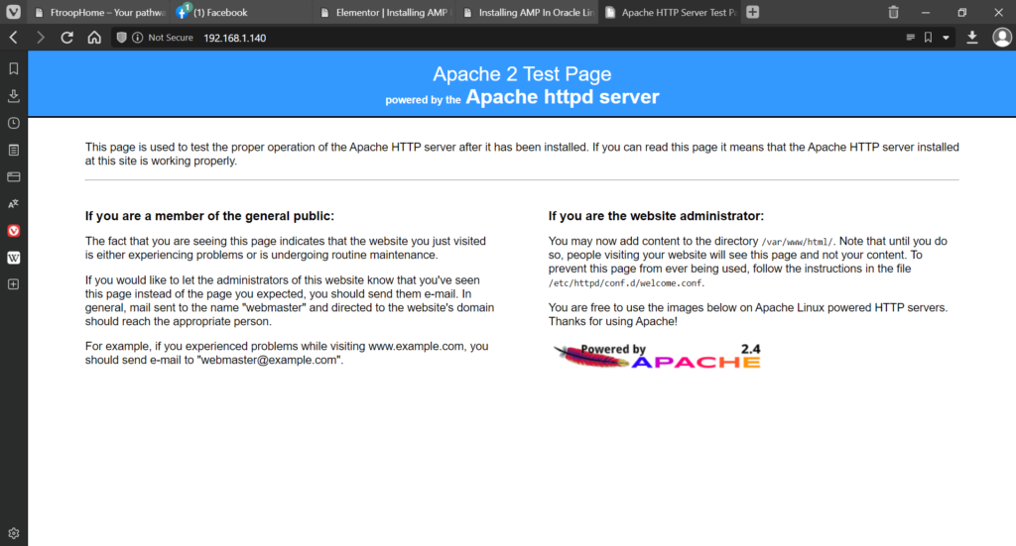Viewport: 1016px width, 546px height.
Task: Open the tracker blocker shield icon
Action: [x=121, y=38]
